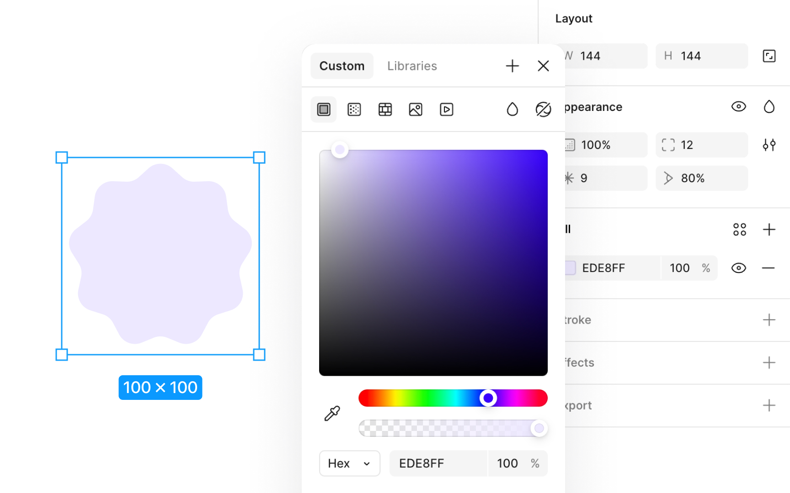Click the opacity droplet icon in Appearance
This screenshot has width=790, height=493.
pyautogui.click(x=769, y=106)
